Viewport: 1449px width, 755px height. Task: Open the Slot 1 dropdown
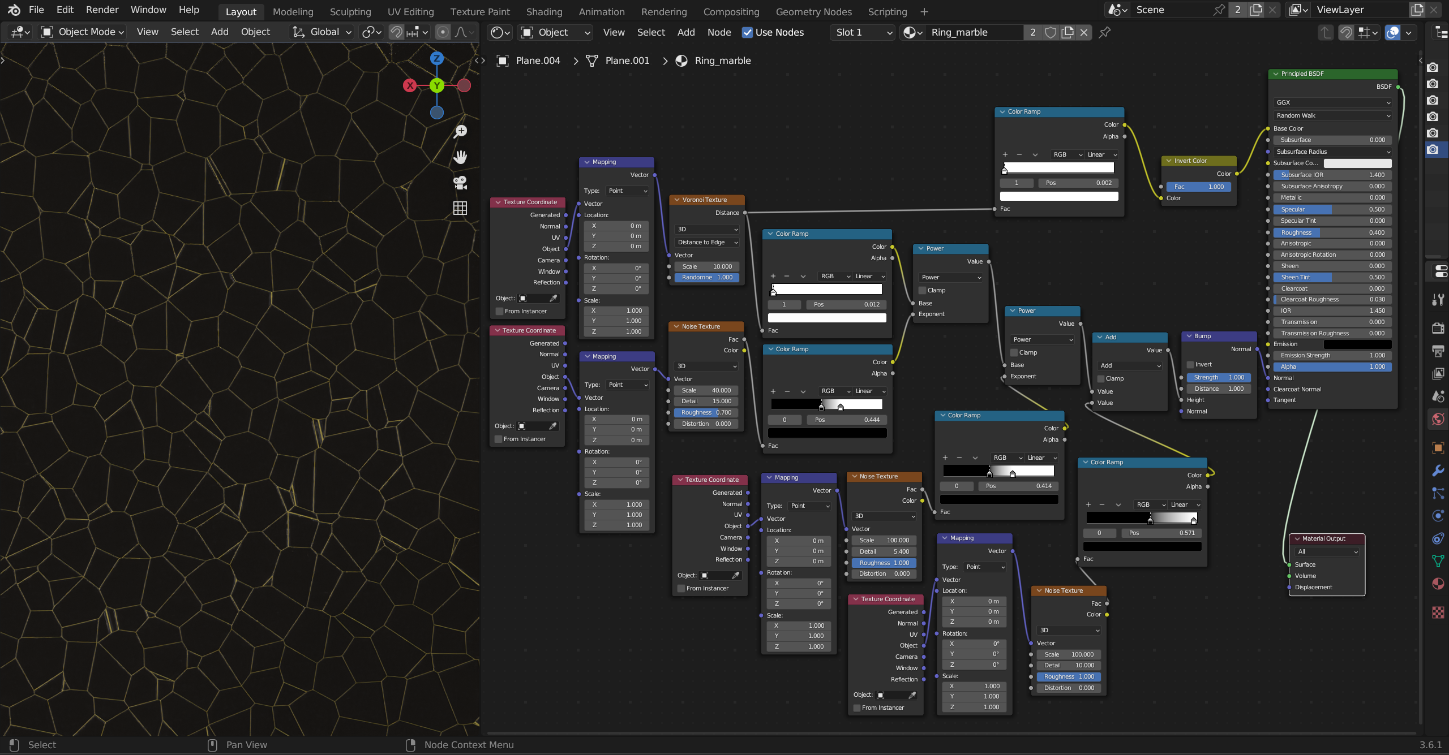(x=863, y=32)
